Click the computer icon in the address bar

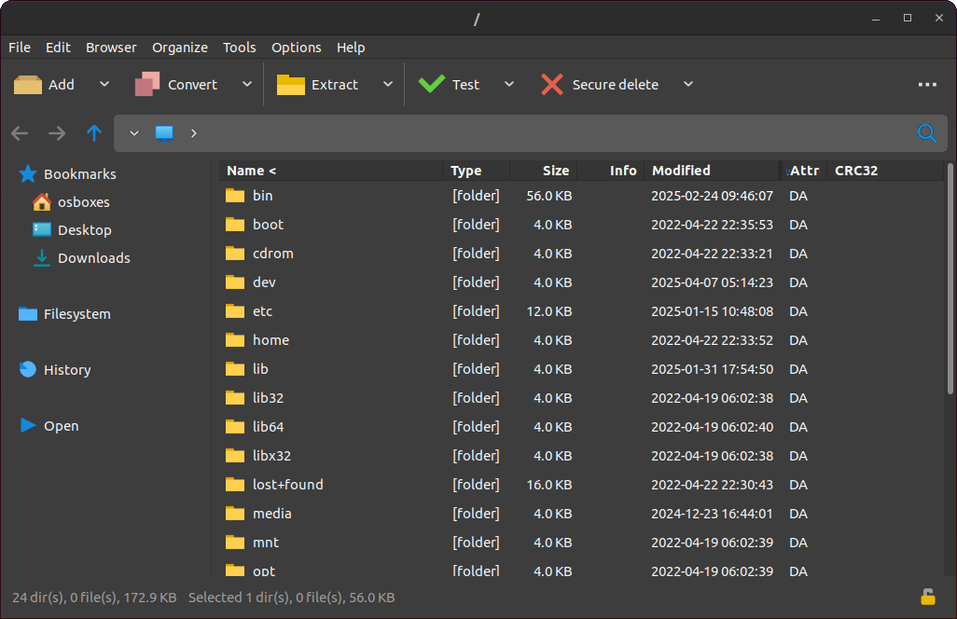point(163,132)
